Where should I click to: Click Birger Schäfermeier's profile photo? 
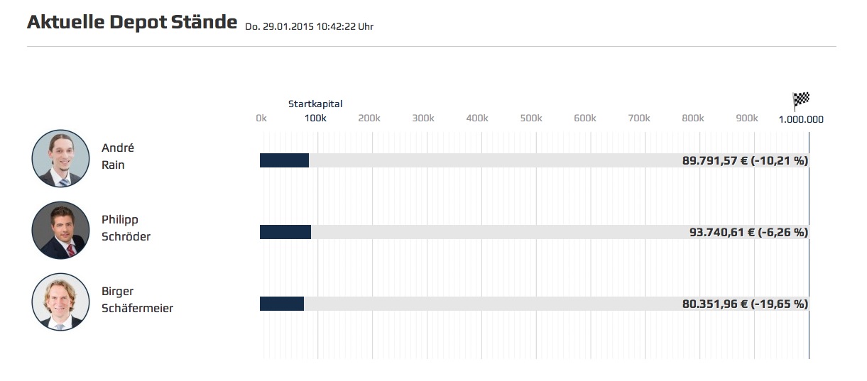60,302
